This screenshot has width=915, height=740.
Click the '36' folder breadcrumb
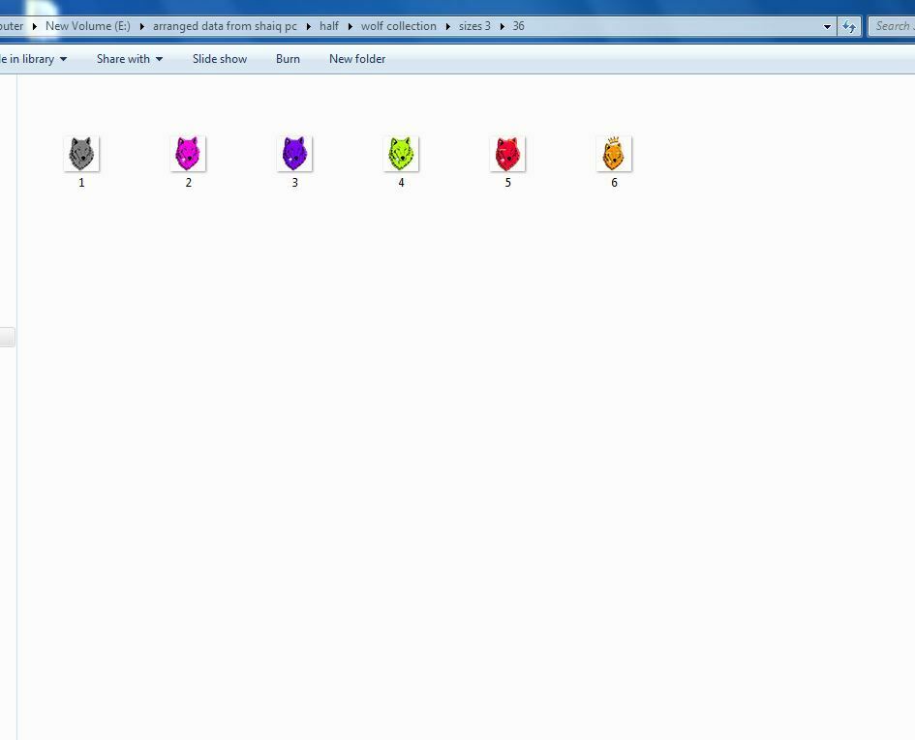[518, 26]
